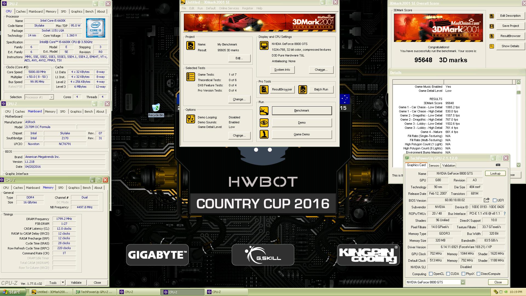This screenshot has width=526, height=296.
Task: Toggle the PhysX checkbox in GPU-Z
Action: [463, 274]
